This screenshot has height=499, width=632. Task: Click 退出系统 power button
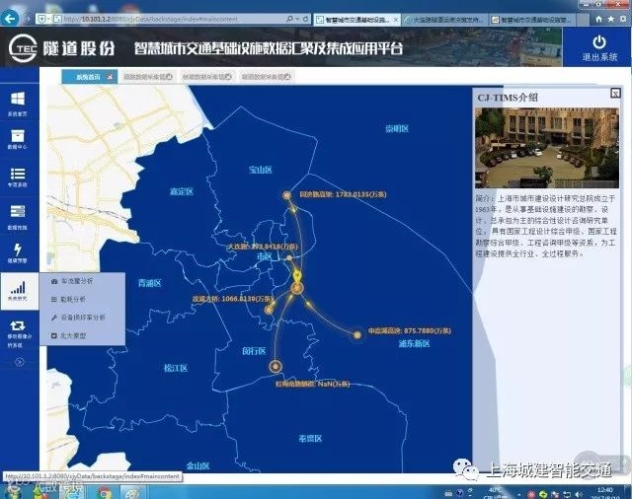pos(599,48)
